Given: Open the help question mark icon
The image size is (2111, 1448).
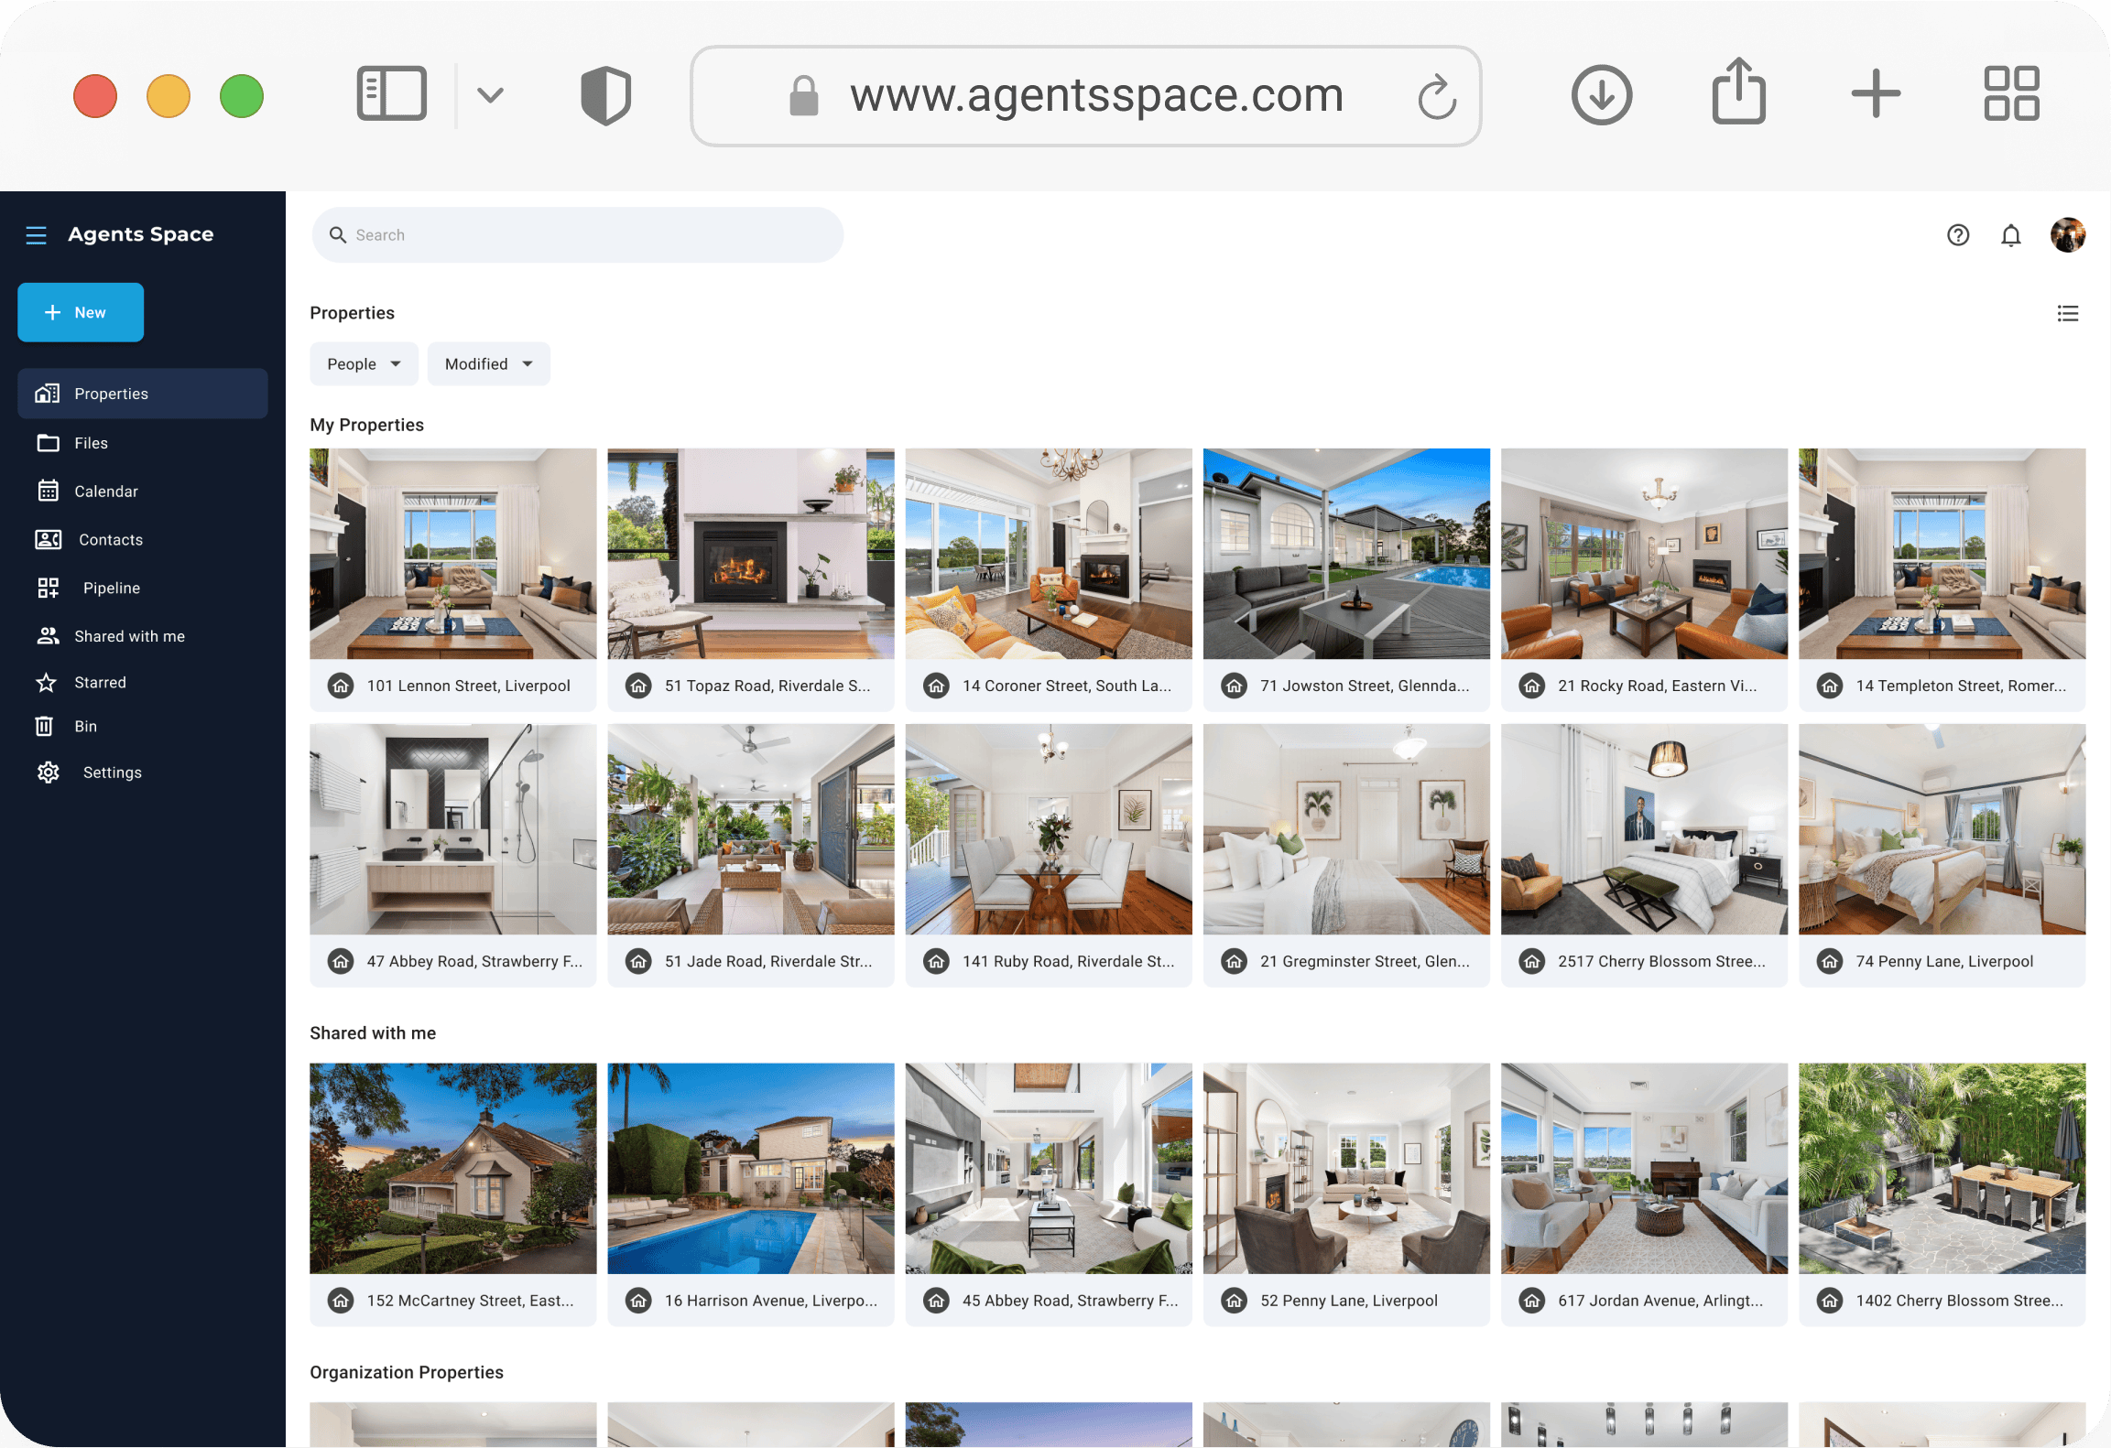Looking at the screenshot, I should [x=1958, y=235].
